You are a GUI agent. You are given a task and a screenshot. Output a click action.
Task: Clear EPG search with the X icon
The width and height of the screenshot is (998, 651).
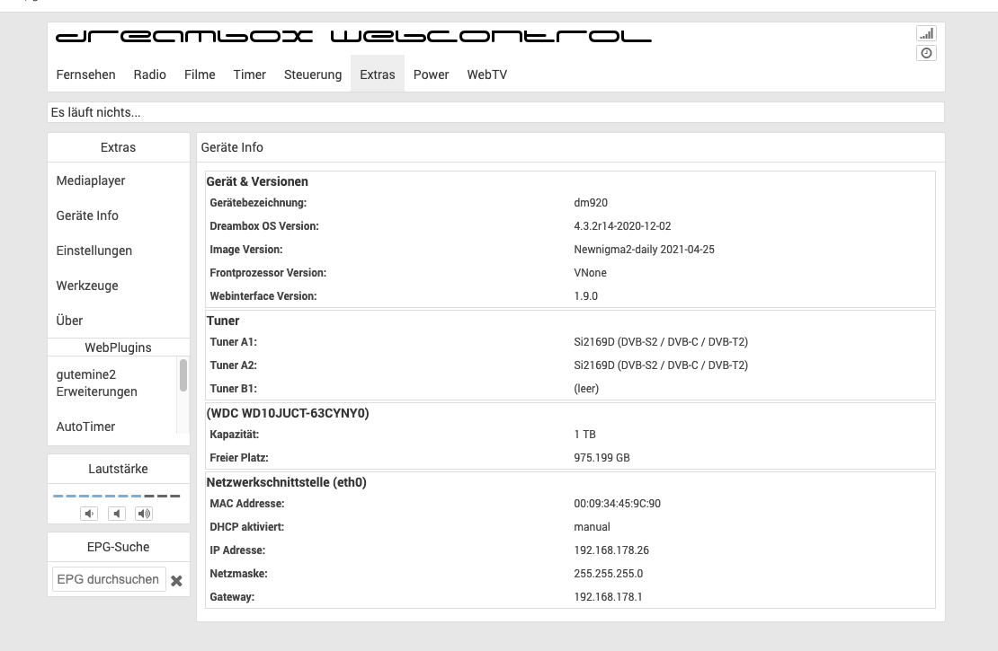tap(177, 581)
